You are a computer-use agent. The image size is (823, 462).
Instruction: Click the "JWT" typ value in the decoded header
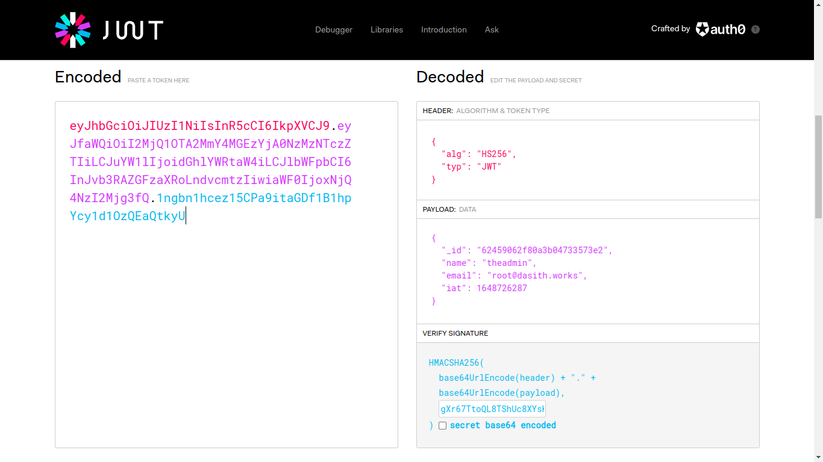click(489, 167)
